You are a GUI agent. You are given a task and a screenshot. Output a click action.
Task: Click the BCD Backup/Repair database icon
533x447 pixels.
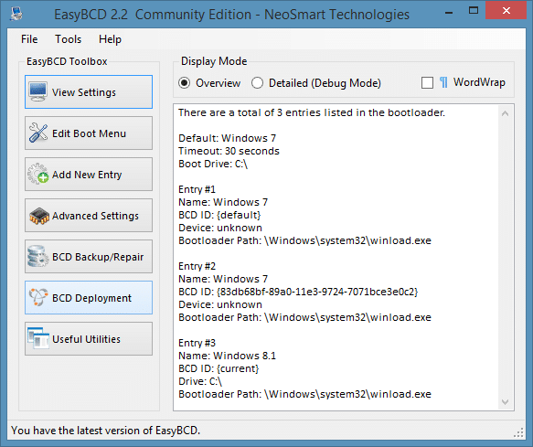37,256
